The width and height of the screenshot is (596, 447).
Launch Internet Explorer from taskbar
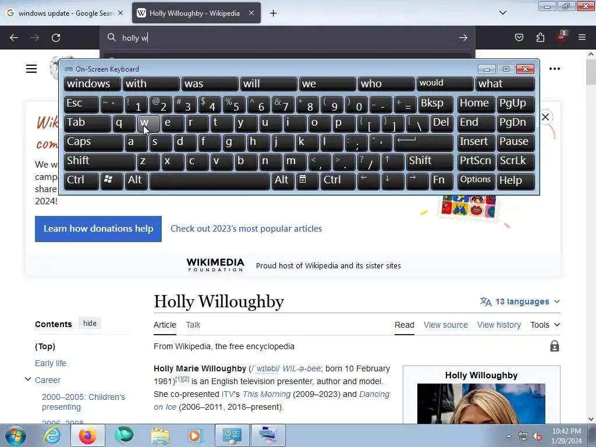pyautogui.click(x=52, y=435)
